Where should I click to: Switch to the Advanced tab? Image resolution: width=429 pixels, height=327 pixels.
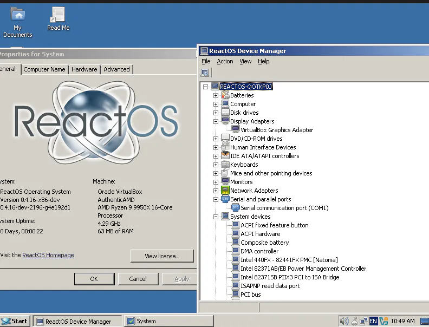(116, 69)
